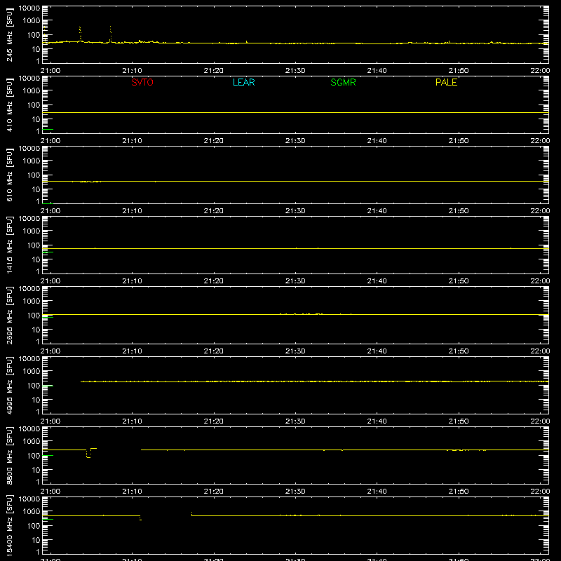Select the 15400 MHz [SFU] axis title
Screen dimensions: 561x561
9,525
